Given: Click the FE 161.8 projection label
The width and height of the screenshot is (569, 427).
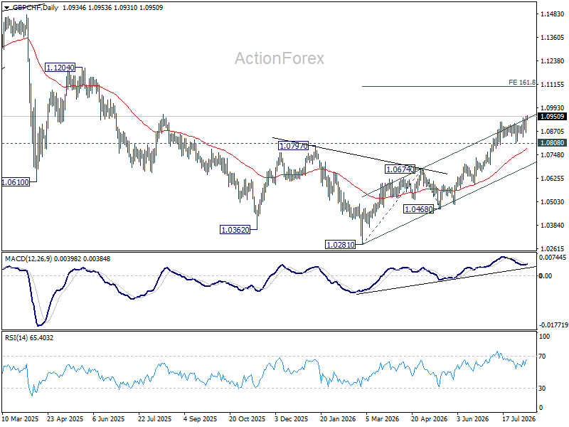Looking at the screenshot, I should [522, 83].
